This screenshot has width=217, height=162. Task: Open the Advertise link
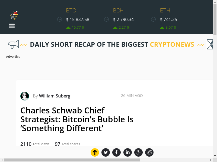[x=13, y=56]
